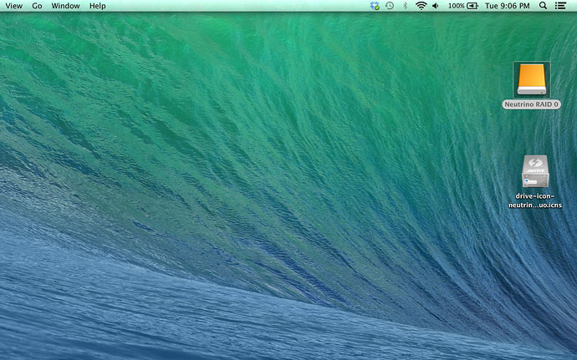
Task: Select the drive-icon-neutrino .icns file icon
Action: coord(534,172)
